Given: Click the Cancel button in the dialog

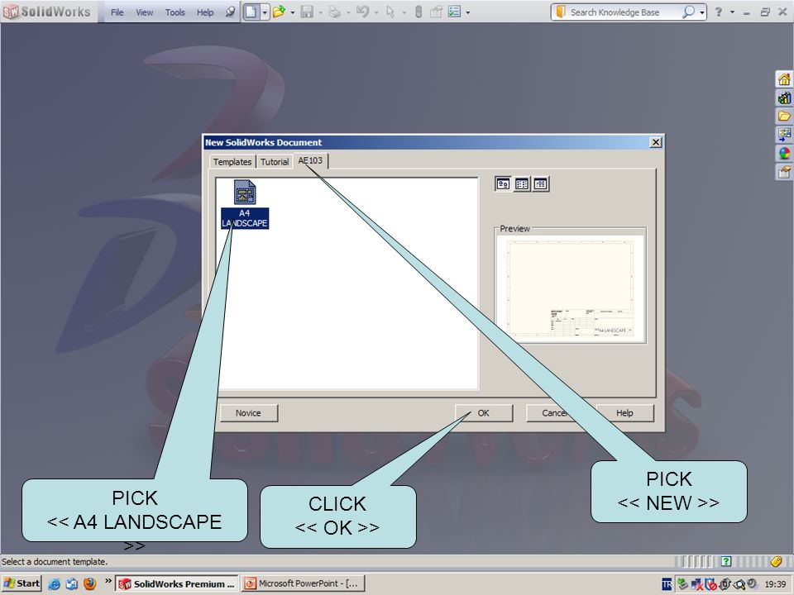Looking at the screenshot, I should [x=555, y=413].
